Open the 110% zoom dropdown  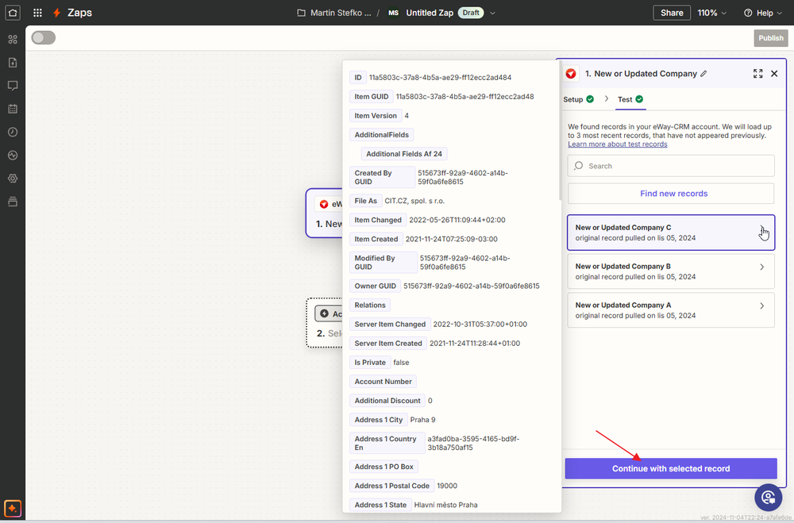coord(712,13)
